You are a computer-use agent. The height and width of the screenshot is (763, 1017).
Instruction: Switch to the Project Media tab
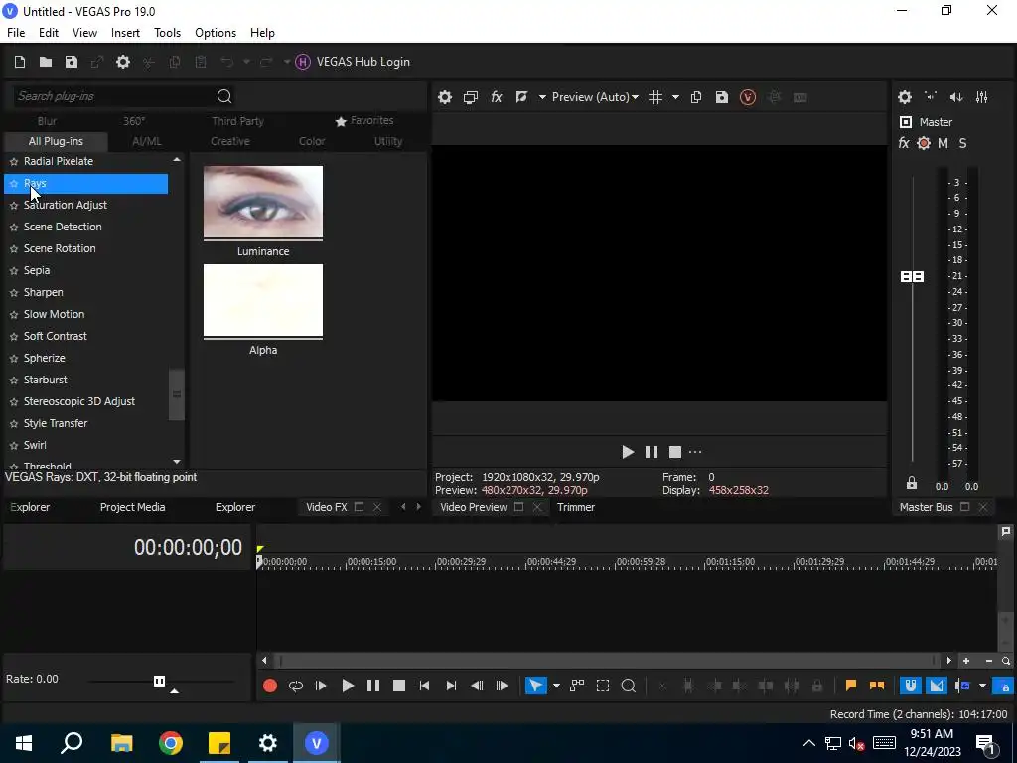point(132,507)
